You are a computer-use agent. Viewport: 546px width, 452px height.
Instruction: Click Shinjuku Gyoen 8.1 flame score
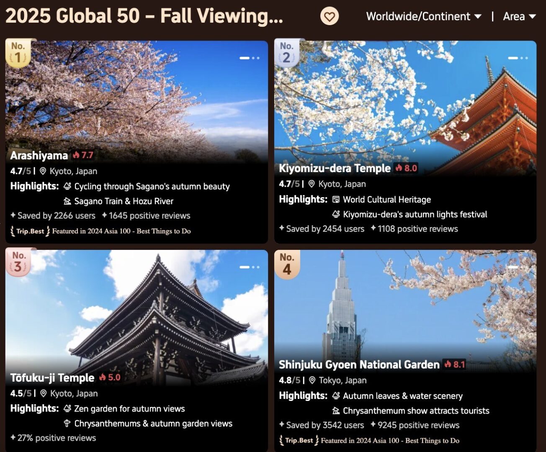point(455,365)
